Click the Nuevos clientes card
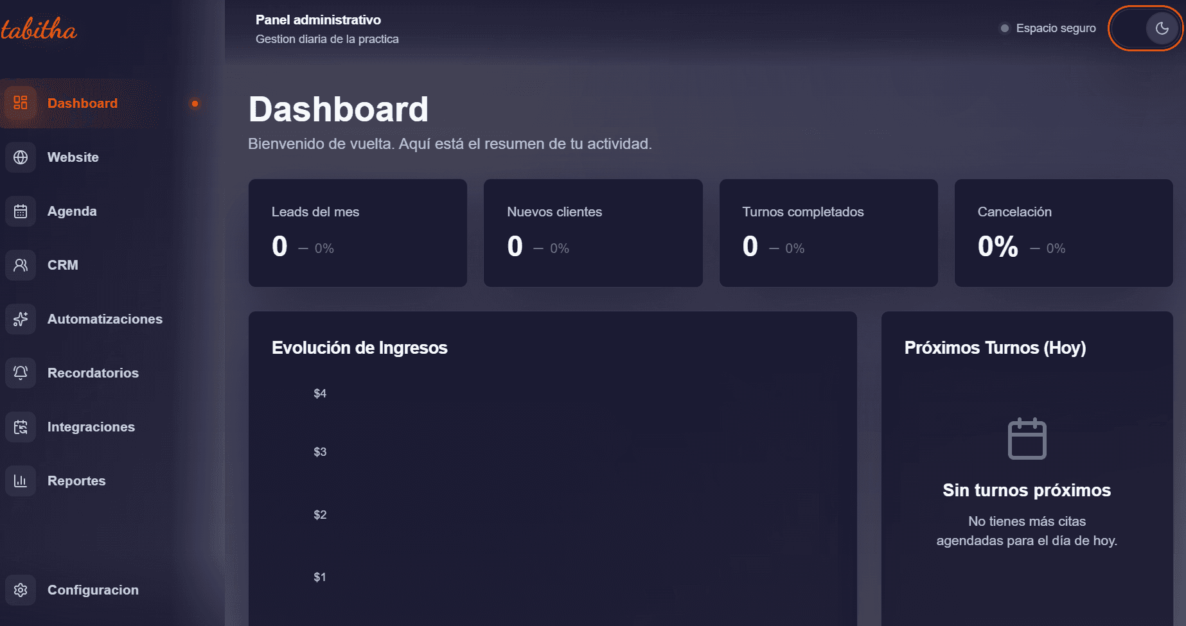 pos(593,233)
